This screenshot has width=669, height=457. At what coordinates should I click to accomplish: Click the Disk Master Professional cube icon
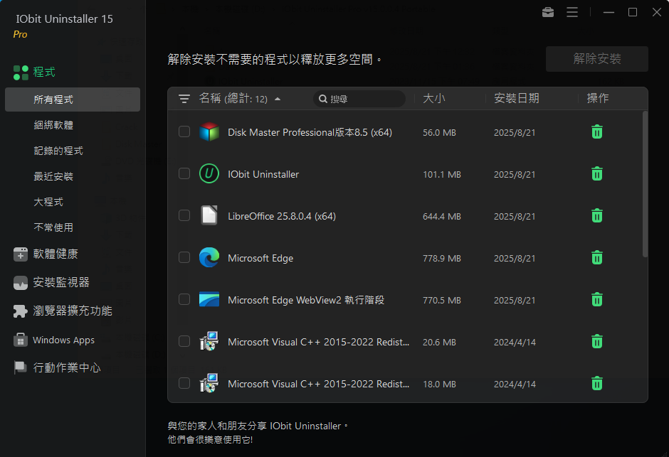click(209, 132)
